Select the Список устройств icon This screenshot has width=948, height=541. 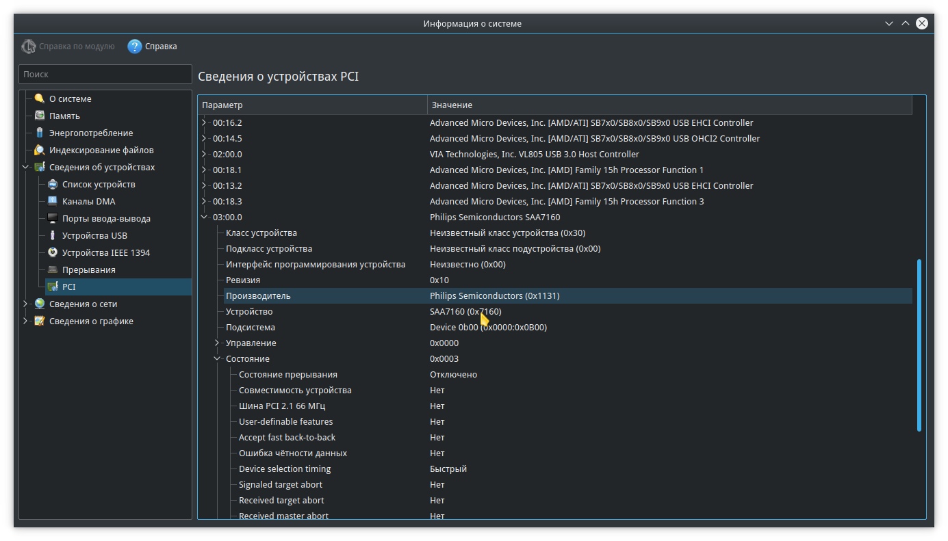(53, 184)
